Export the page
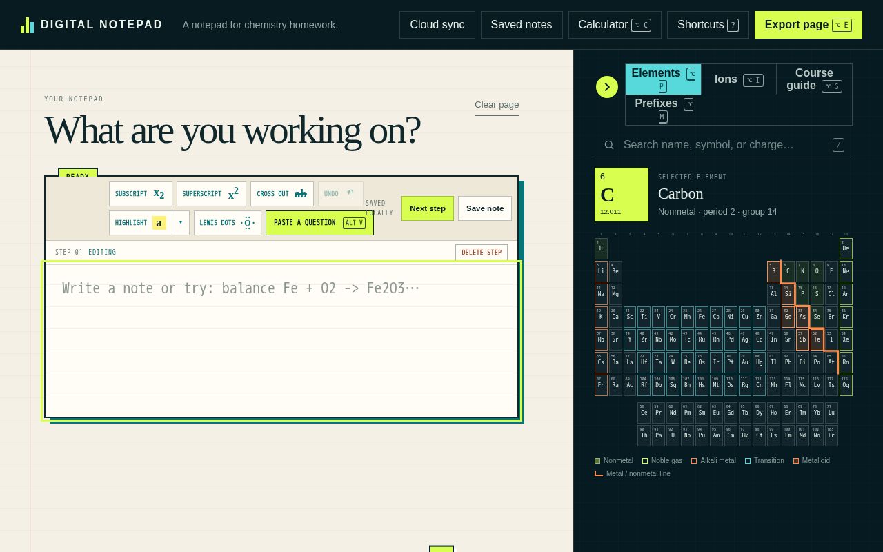883x552 pixels. (x=808, y=25)
